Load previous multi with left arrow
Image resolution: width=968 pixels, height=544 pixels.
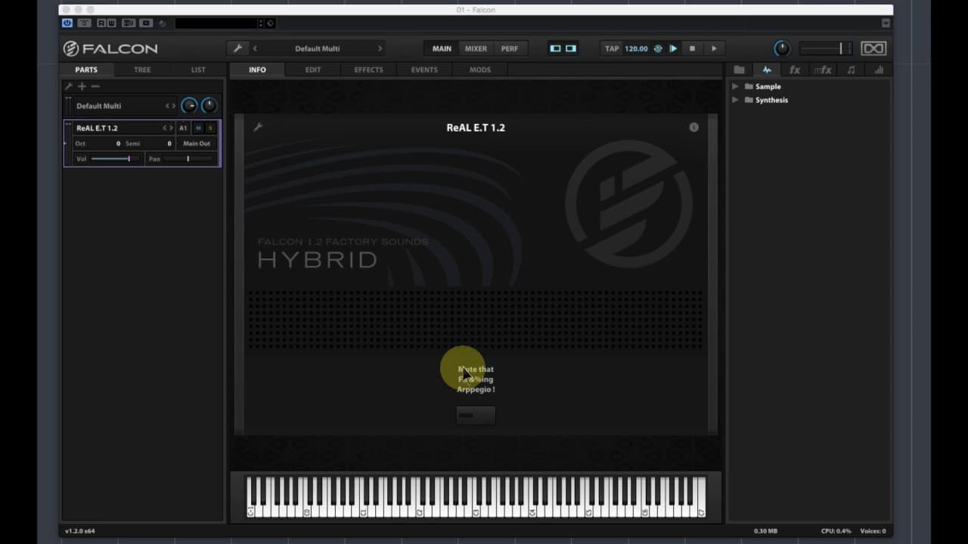[x=255, y=48]
